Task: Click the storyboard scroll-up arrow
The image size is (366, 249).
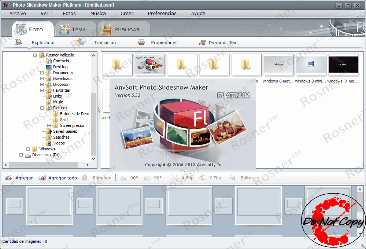Action: pyautogui.click(x=360, y=189)
